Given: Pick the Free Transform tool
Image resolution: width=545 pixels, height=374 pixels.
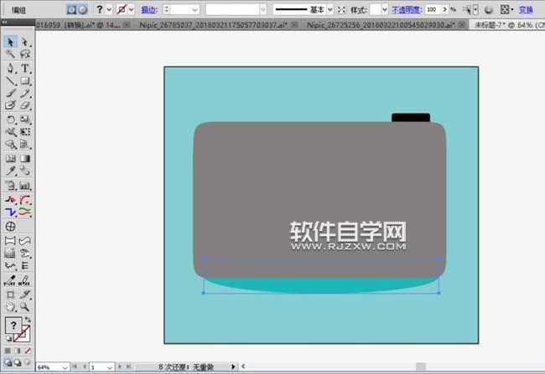Looking at the screenshot, I should (24, 132).
